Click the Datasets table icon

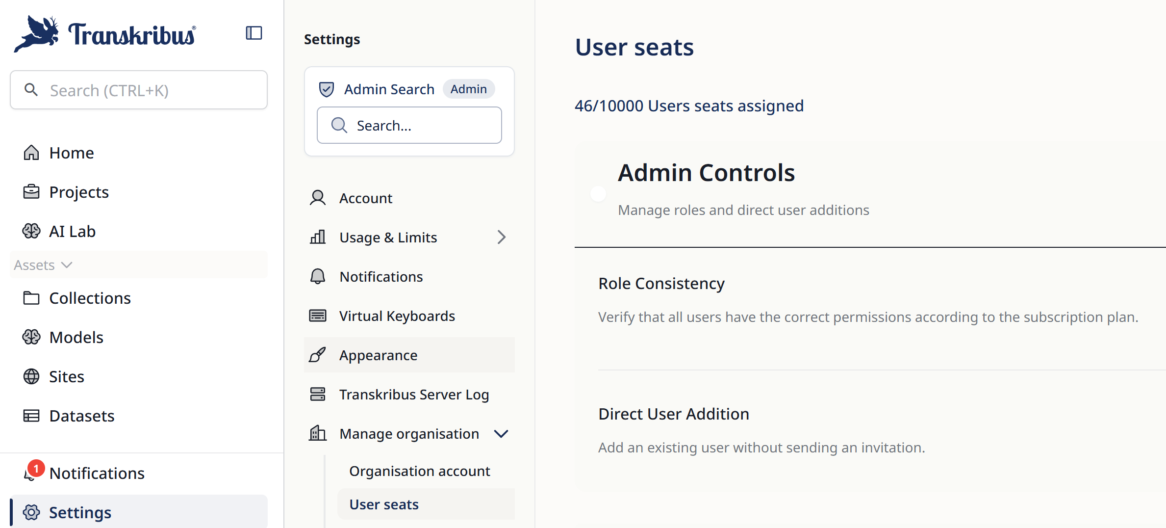[x=31, y=416]
